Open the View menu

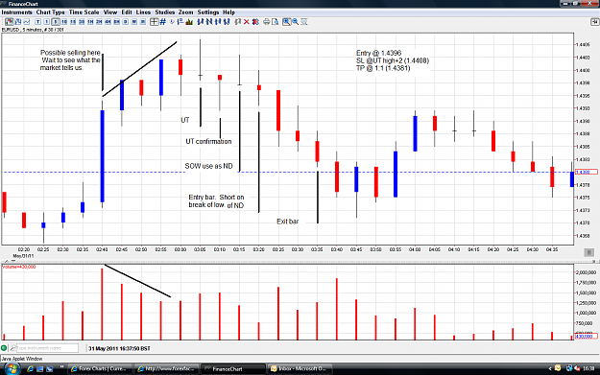pos(110,12)
